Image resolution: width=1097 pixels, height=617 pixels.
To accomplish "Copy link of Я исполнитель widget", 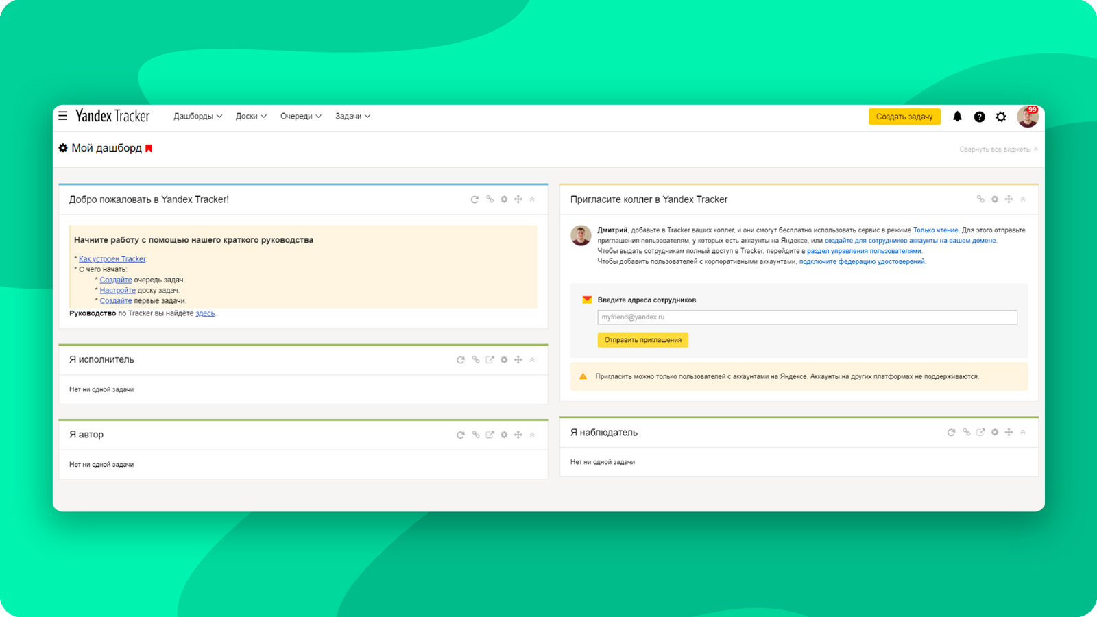I will tap(475, 360).
